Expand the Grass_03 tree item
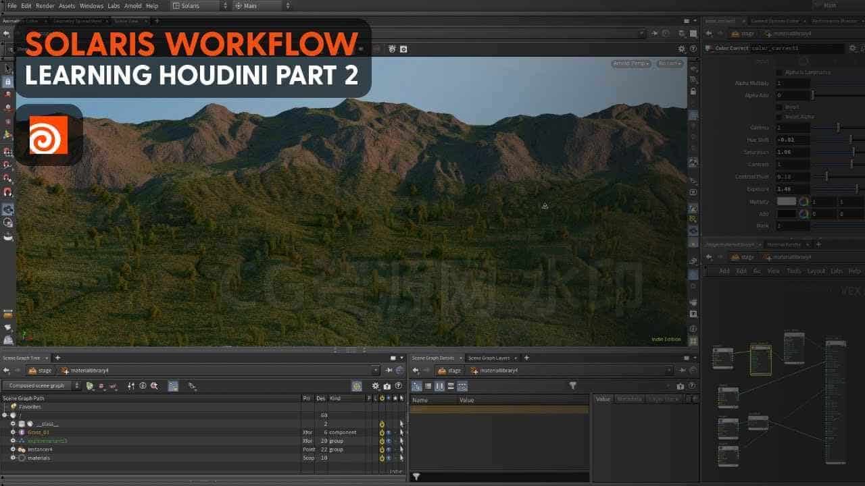The height and width of the screenshot is (486, 865). 13,432
